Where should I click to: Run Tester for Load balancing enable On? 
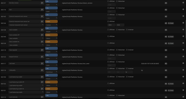click(x=171, y=90)
